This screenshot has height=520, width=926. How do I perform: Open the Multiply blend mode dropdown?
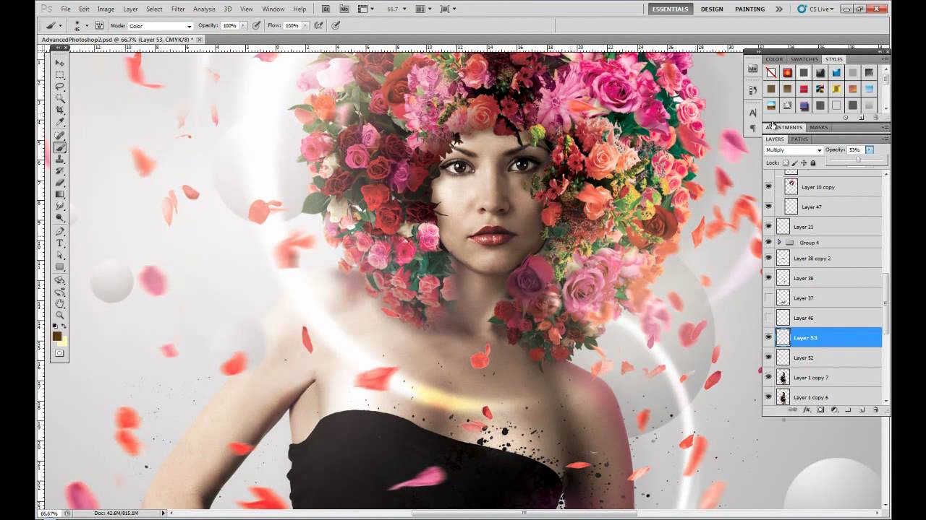pos(794,150)
